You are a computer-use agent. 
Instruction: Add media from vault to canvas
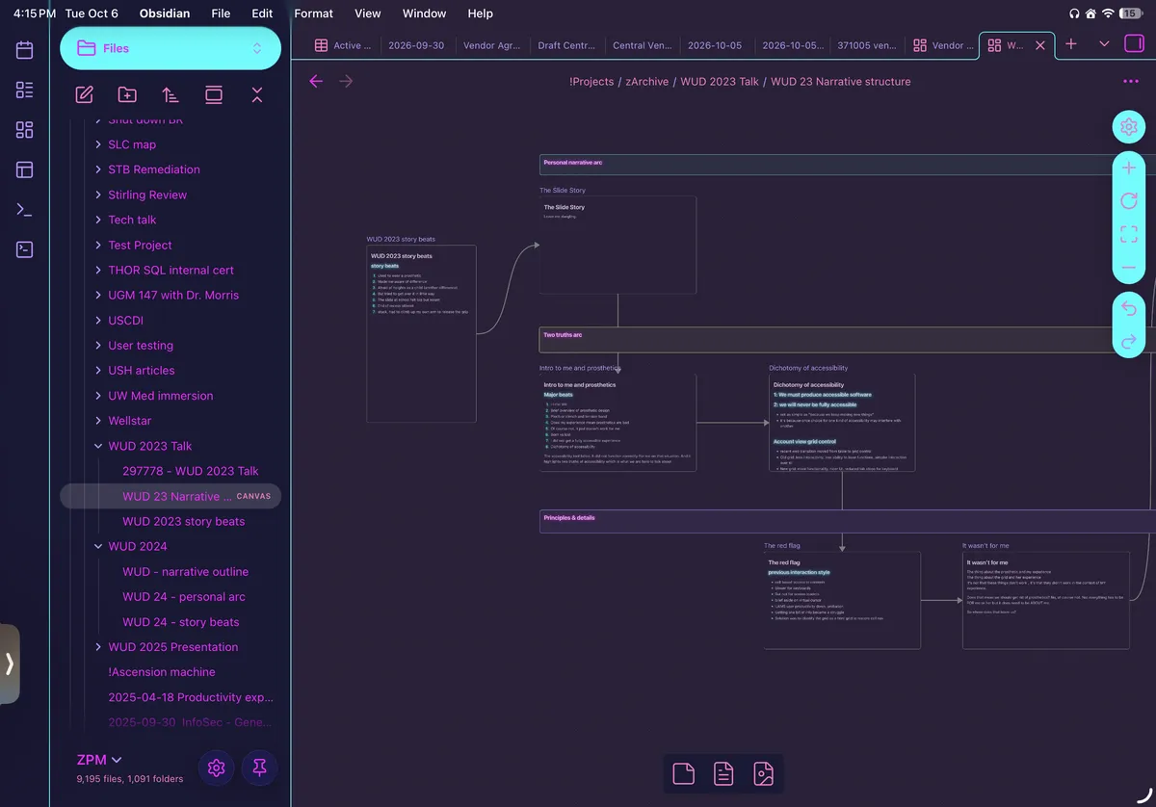coord(764,773)
